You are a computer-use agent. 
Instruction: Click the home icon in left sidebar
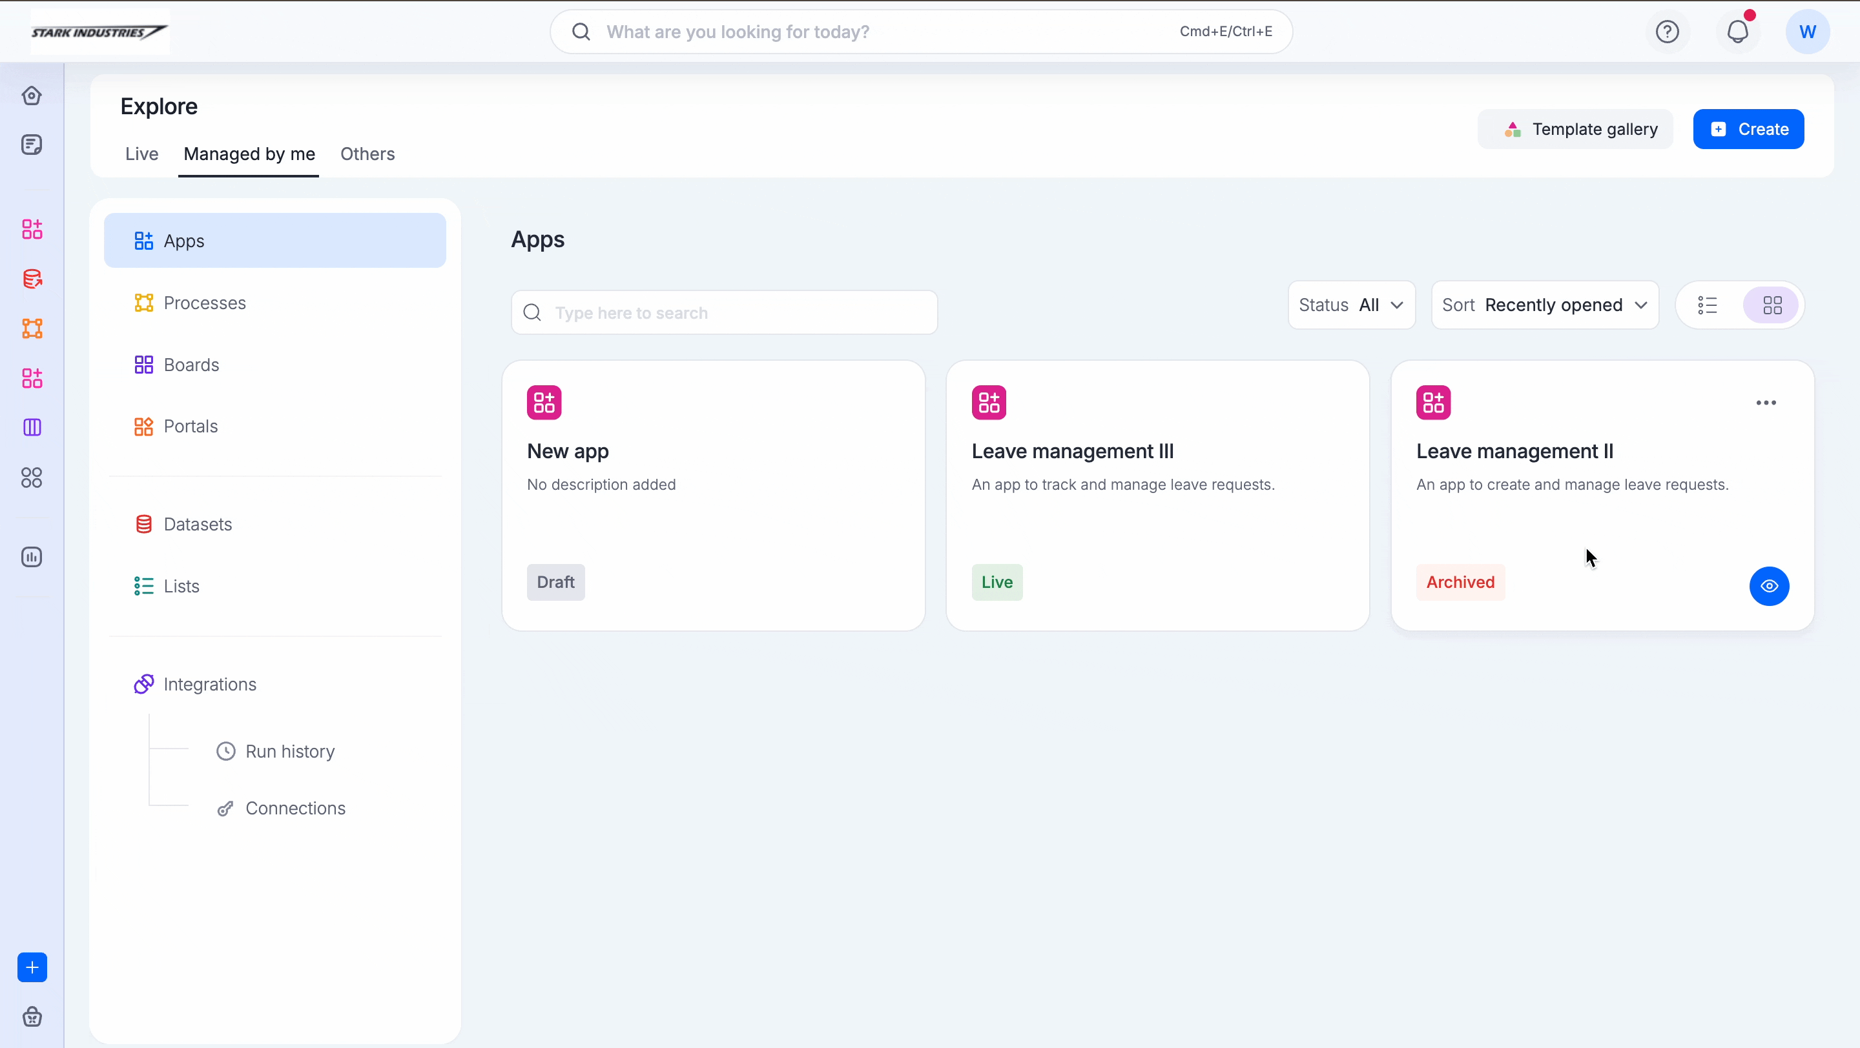coord(32,96)
